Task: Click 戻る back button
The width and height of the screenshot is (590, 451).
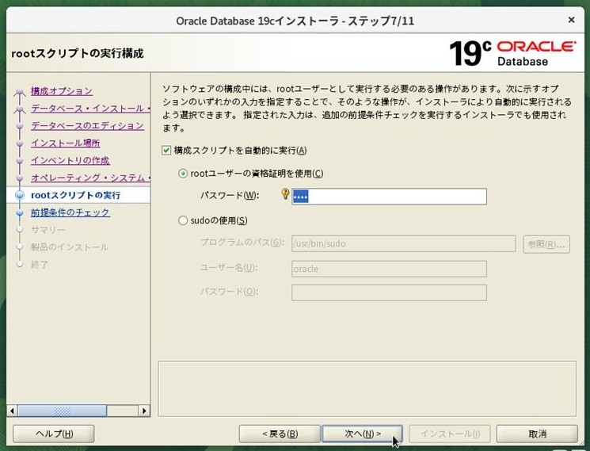Action: (x=280, y=434)
